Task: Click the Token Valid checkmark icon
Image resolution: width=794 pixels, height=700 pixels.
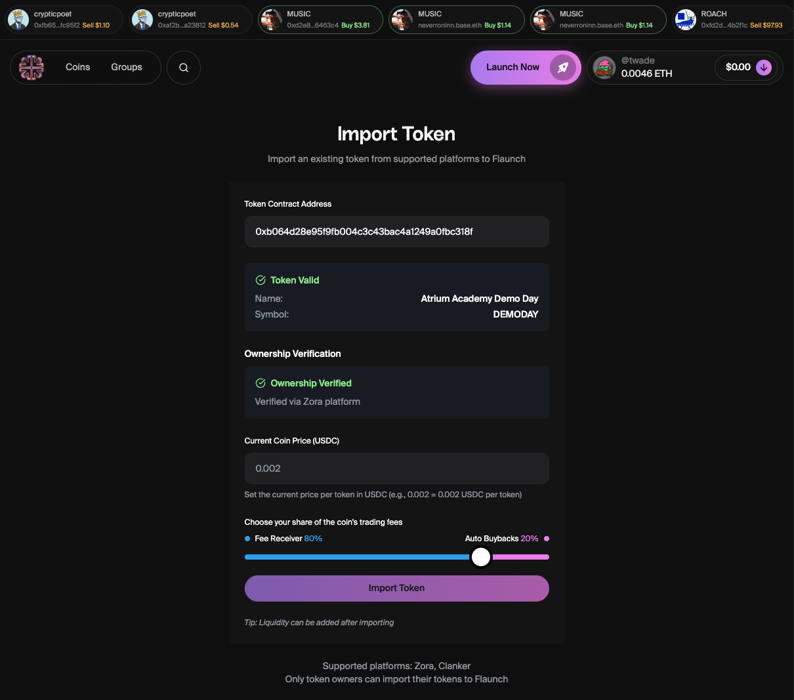Action: point(261,280)
